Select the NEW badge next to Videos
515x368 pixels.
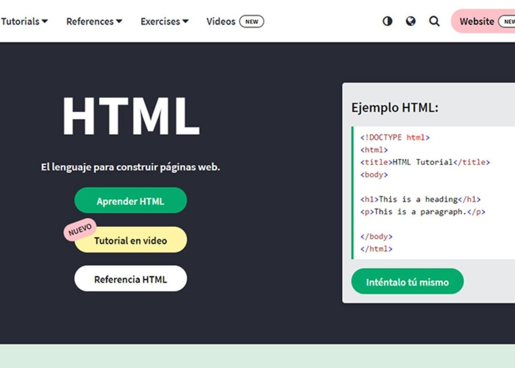click(252, 21)
